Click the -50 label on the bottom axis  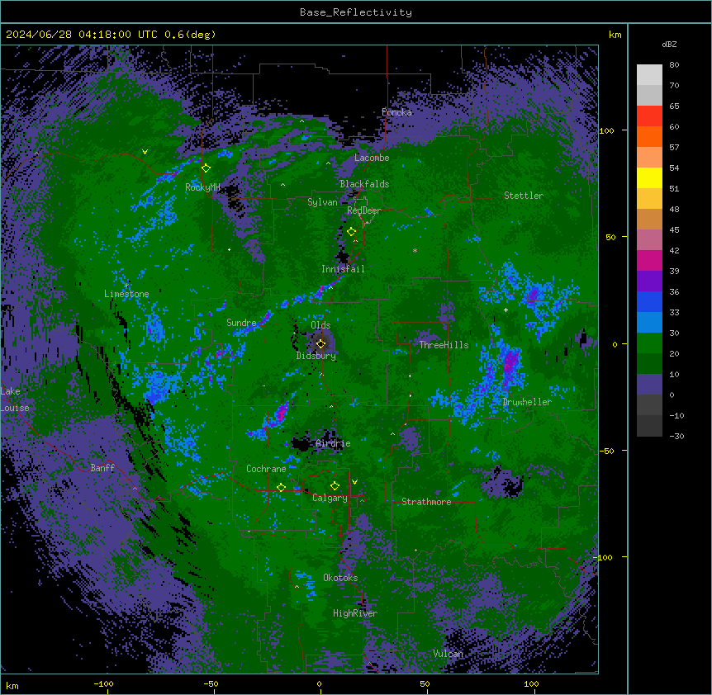[211, 683]
